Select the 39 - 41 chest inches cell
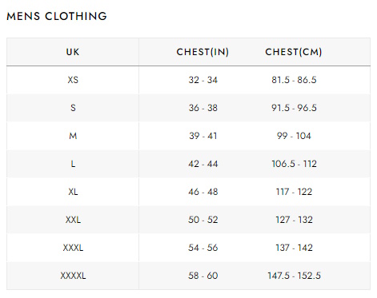This screenshot has height=298, width=377. pos(203,136)
